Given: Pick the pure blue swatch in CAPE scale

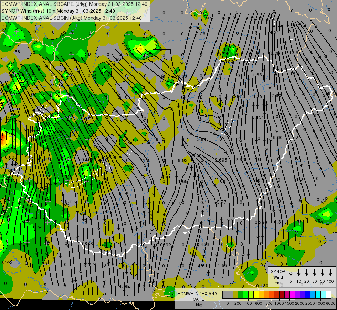Looking at the screenshot, I should pos(307,295).
